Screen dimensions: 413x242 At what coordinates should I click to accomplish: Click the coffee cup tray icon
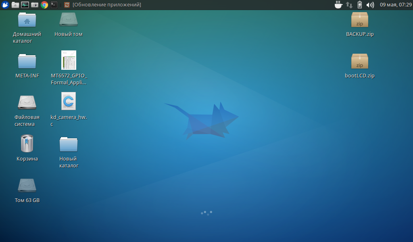pyautogui.click(x=338, y=5)
